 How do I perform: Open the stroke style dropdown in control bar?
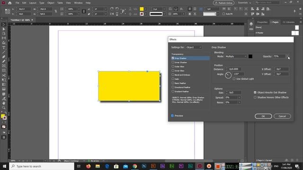click(x=164, y=14)
